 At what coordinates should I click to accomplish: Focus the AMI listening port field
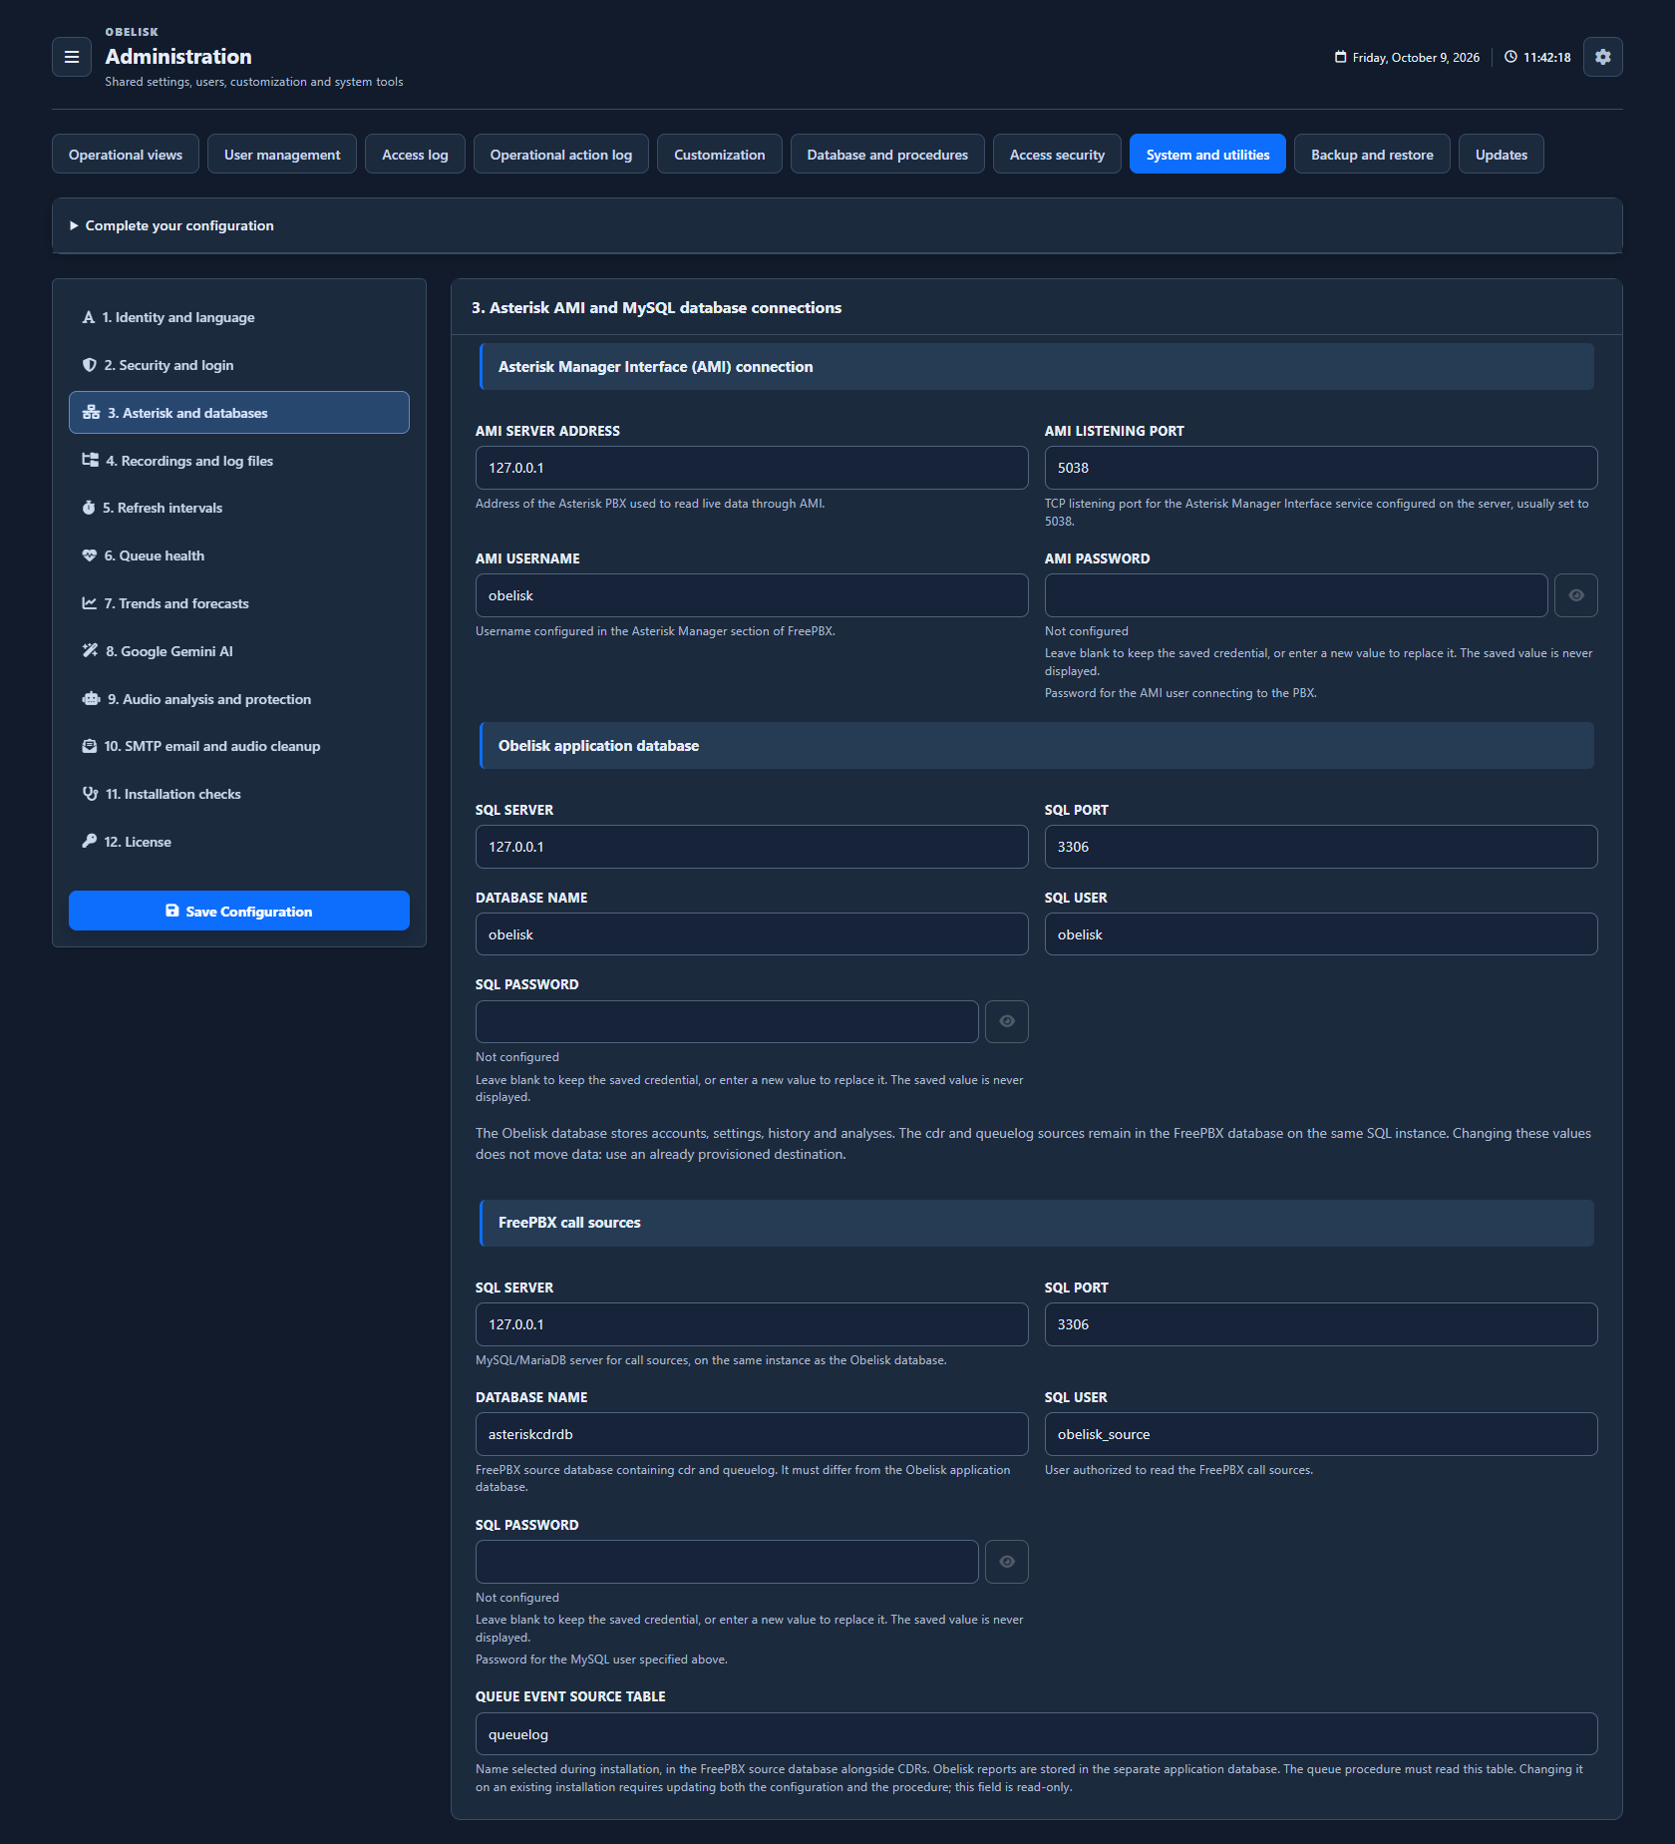[1321, 468]
